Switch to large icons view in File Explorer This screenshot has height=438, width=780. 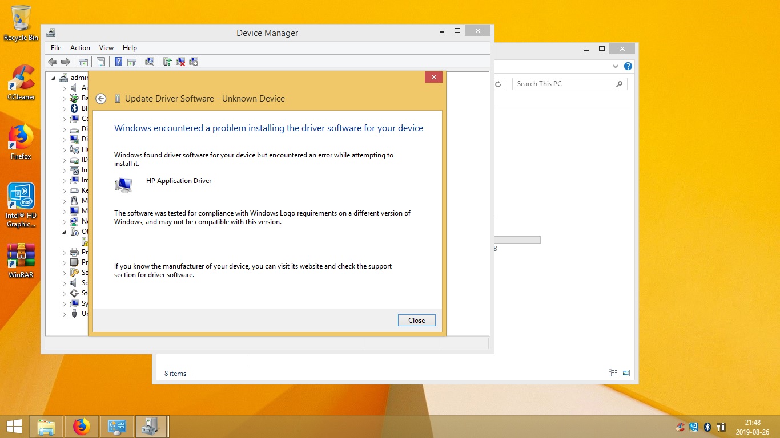(626, 373)
